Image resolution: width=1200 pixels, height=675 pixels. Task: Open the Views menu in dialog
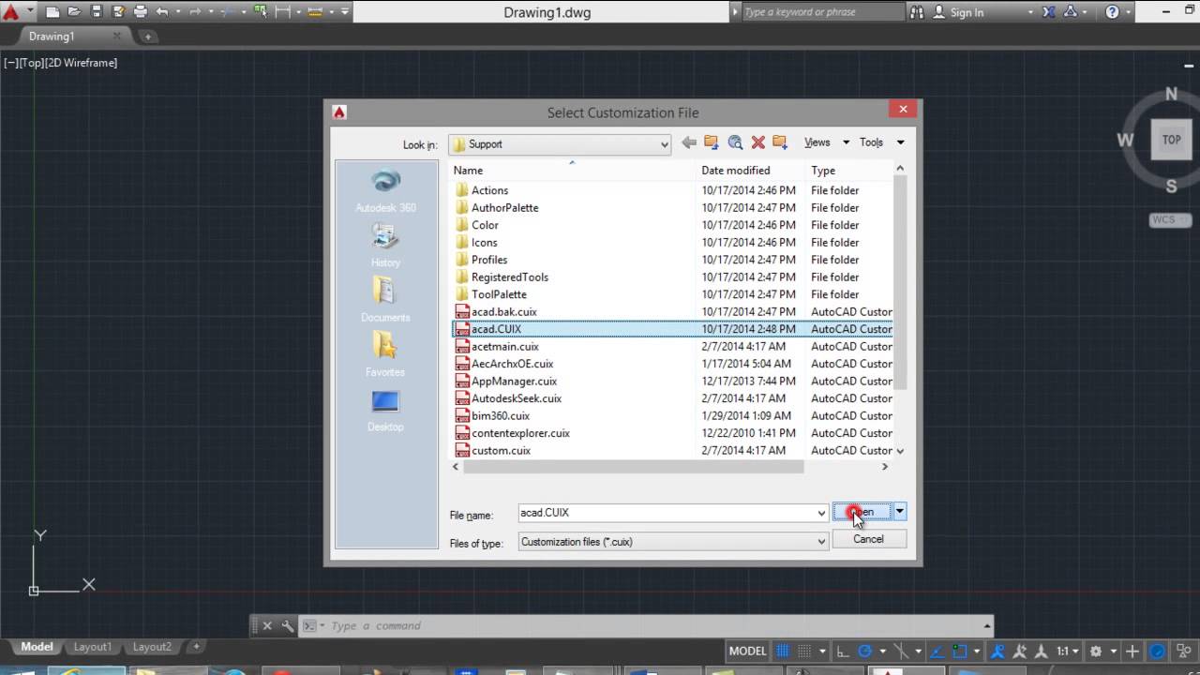click(826, 142)
